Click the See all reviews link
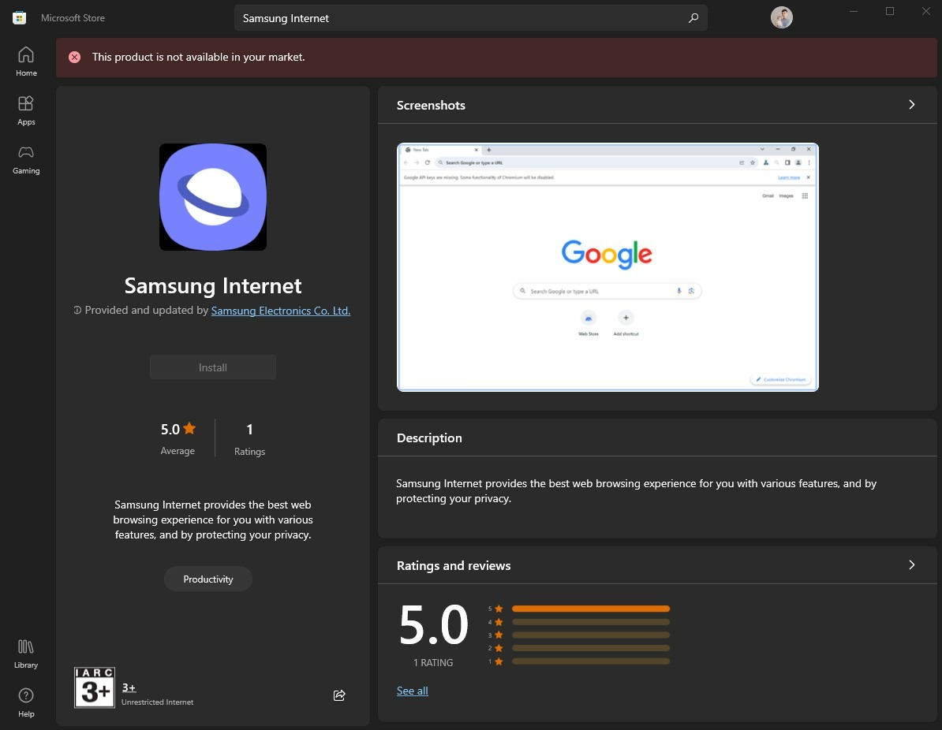The image size is (942, 730). (413, 691)
